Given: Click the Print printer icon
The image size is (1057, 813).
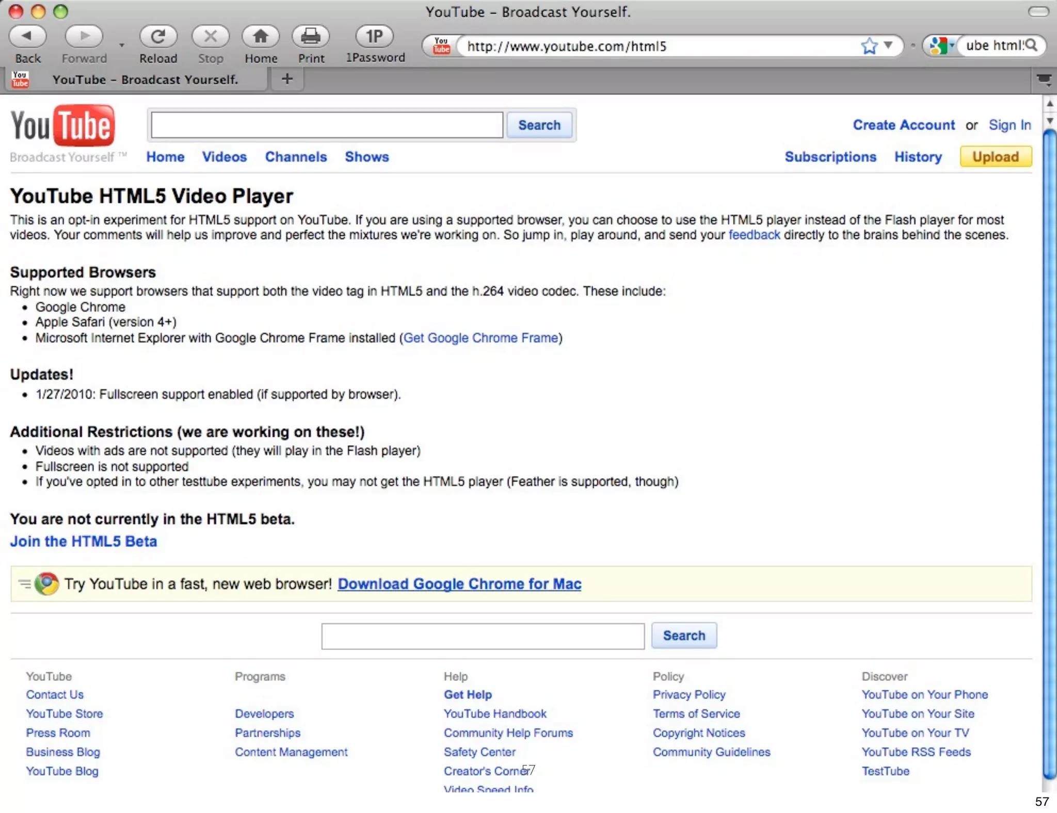Looking at the screenshot, I should coord(311,37).
